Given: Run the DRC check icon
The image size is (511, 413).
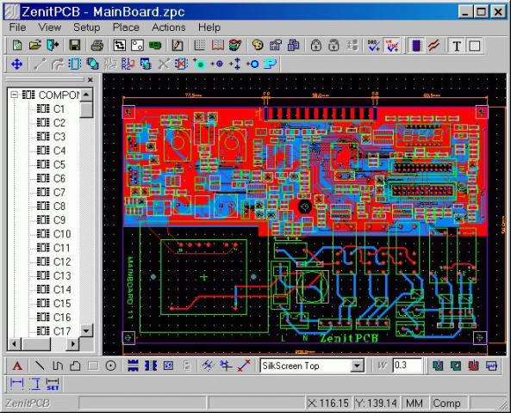Looking at the screenshot, I should coord(373,46).
